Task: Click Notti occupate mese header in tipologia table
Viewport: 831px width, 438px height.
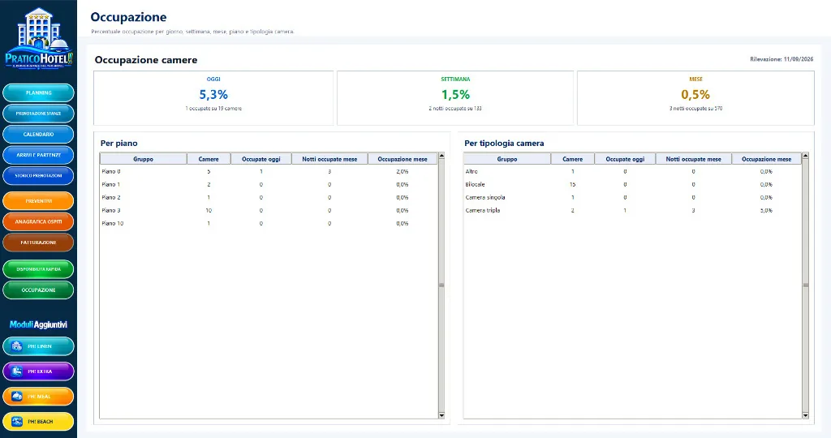Action: pyautogui.click(x=693, y=159)
